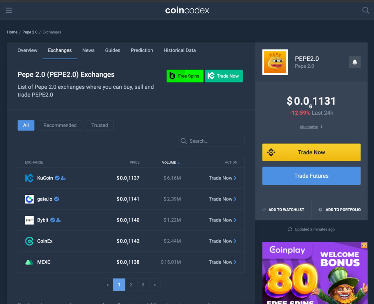Click the Volume sort arrow icon
This screenshot has height=304, width=374.
point(179,162)
